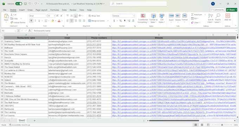Click the Percent Style icon
This screenshot has width=239, height=127.
[x=121, y=21]
